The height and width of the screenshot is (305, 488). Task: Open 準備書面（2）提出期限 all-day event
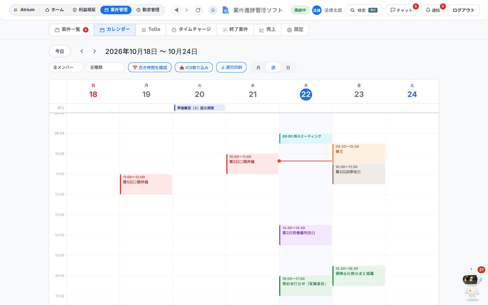[200, 108]
